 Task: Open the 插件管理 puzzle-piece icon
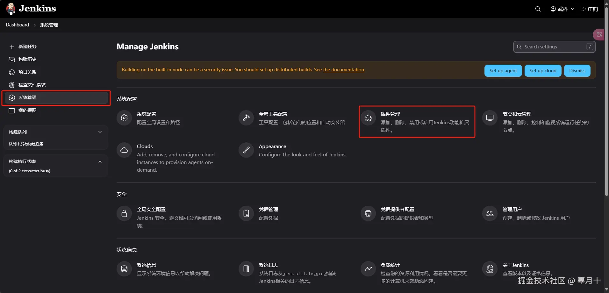368,118
